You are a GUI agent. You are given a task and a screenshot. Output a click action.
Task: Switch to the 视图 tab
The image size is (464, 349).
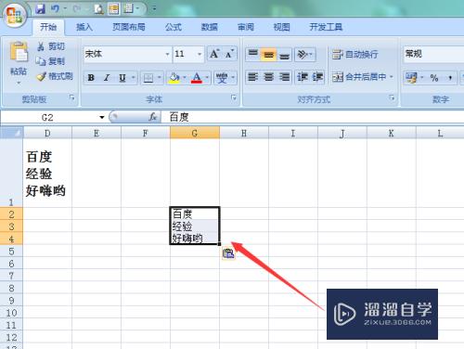282,27
